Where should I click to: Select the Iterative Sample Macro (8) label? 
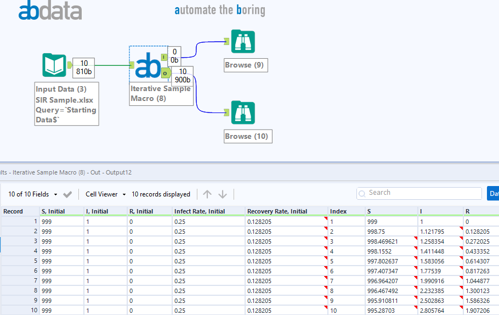pos(161,94)
